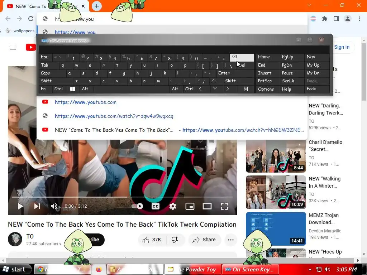This screenshot has height=275, width=367.
Task: Open more actions three-dot button under video
Action: 231,240
